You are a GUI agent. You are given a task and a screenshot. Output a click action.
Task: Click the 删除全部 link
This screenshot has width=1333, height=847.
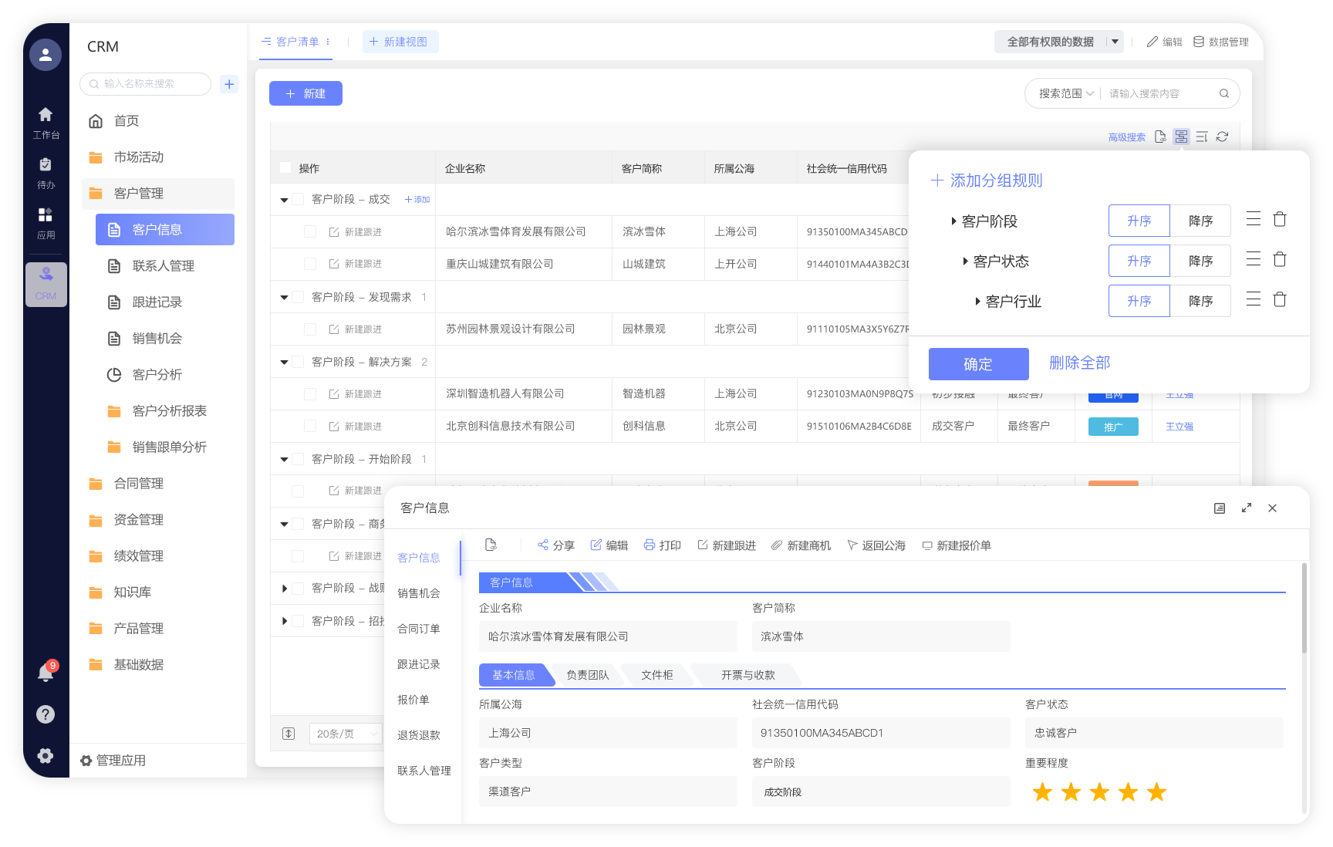(1079, 363)
